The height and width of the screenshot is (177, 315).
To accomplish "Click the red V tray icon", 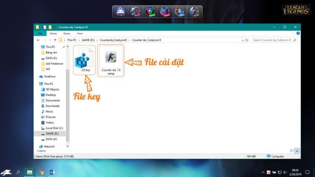I will pyautogui.click(x=269, y=172).
